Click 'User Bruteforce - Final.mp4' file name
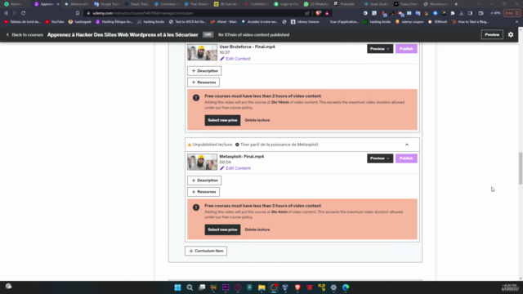This screenshot has height=294, width=523. click(x=247, y=47)
